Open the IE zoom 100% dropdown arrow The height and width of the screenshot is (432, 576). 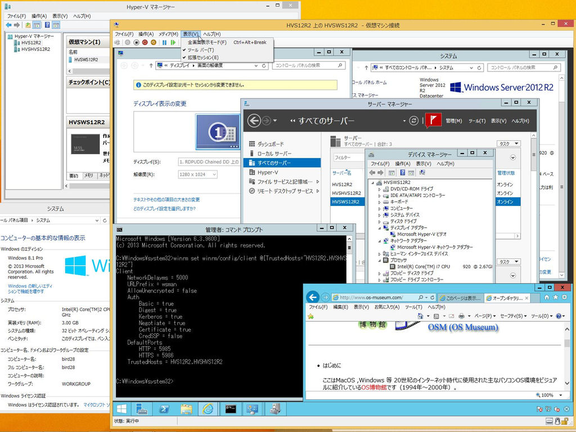(561, 395)
